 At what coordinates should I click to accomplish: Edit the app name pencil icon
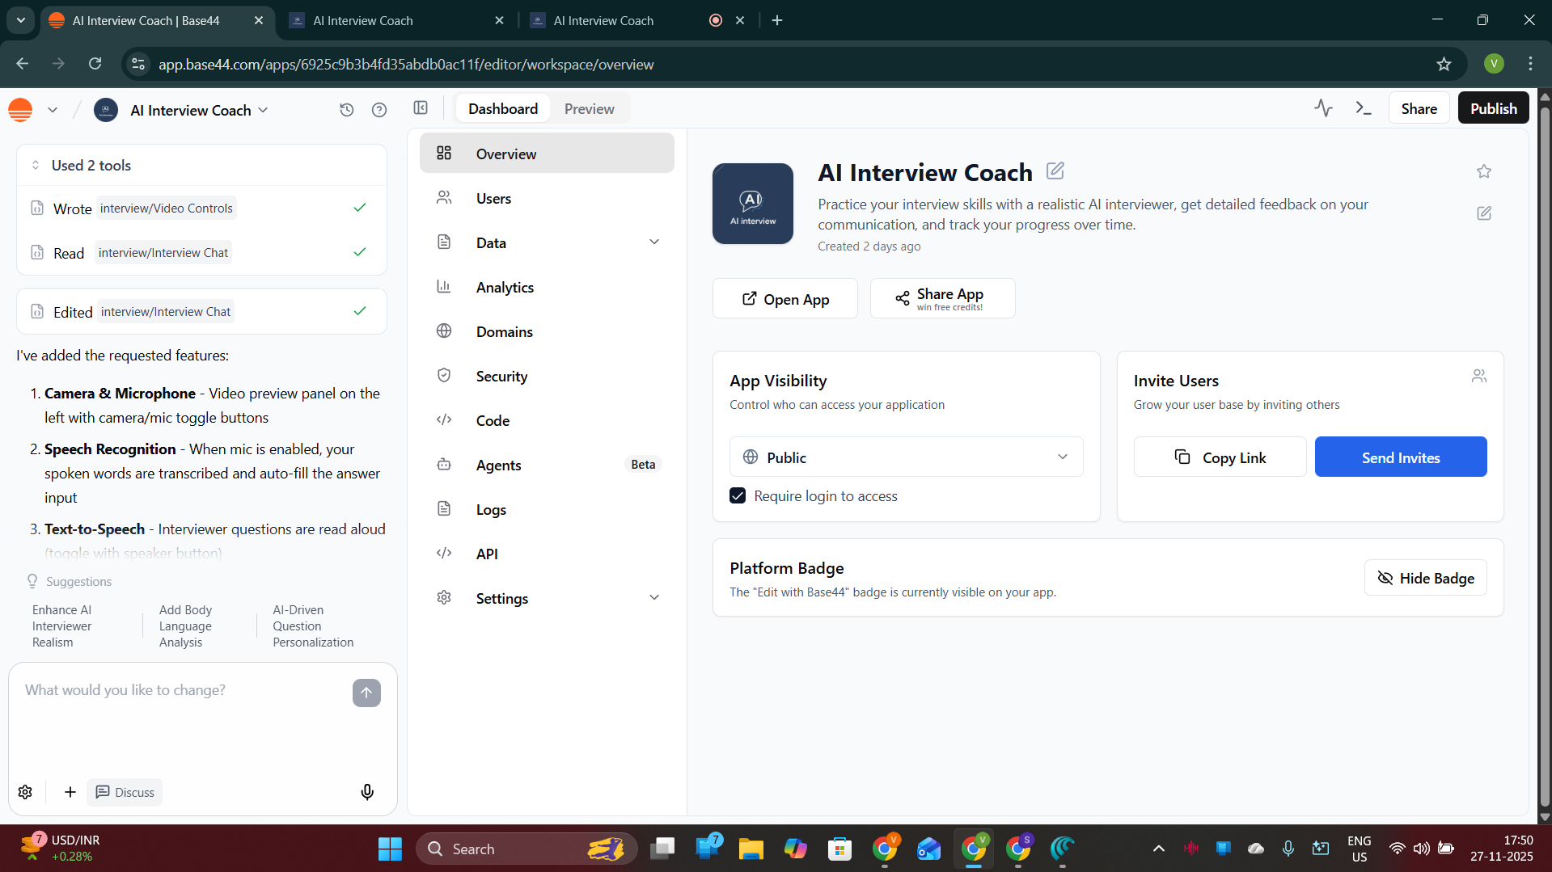(1055, 171)
